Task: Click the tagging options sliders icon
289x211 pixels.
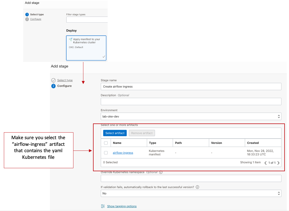Action: (103, 206)
